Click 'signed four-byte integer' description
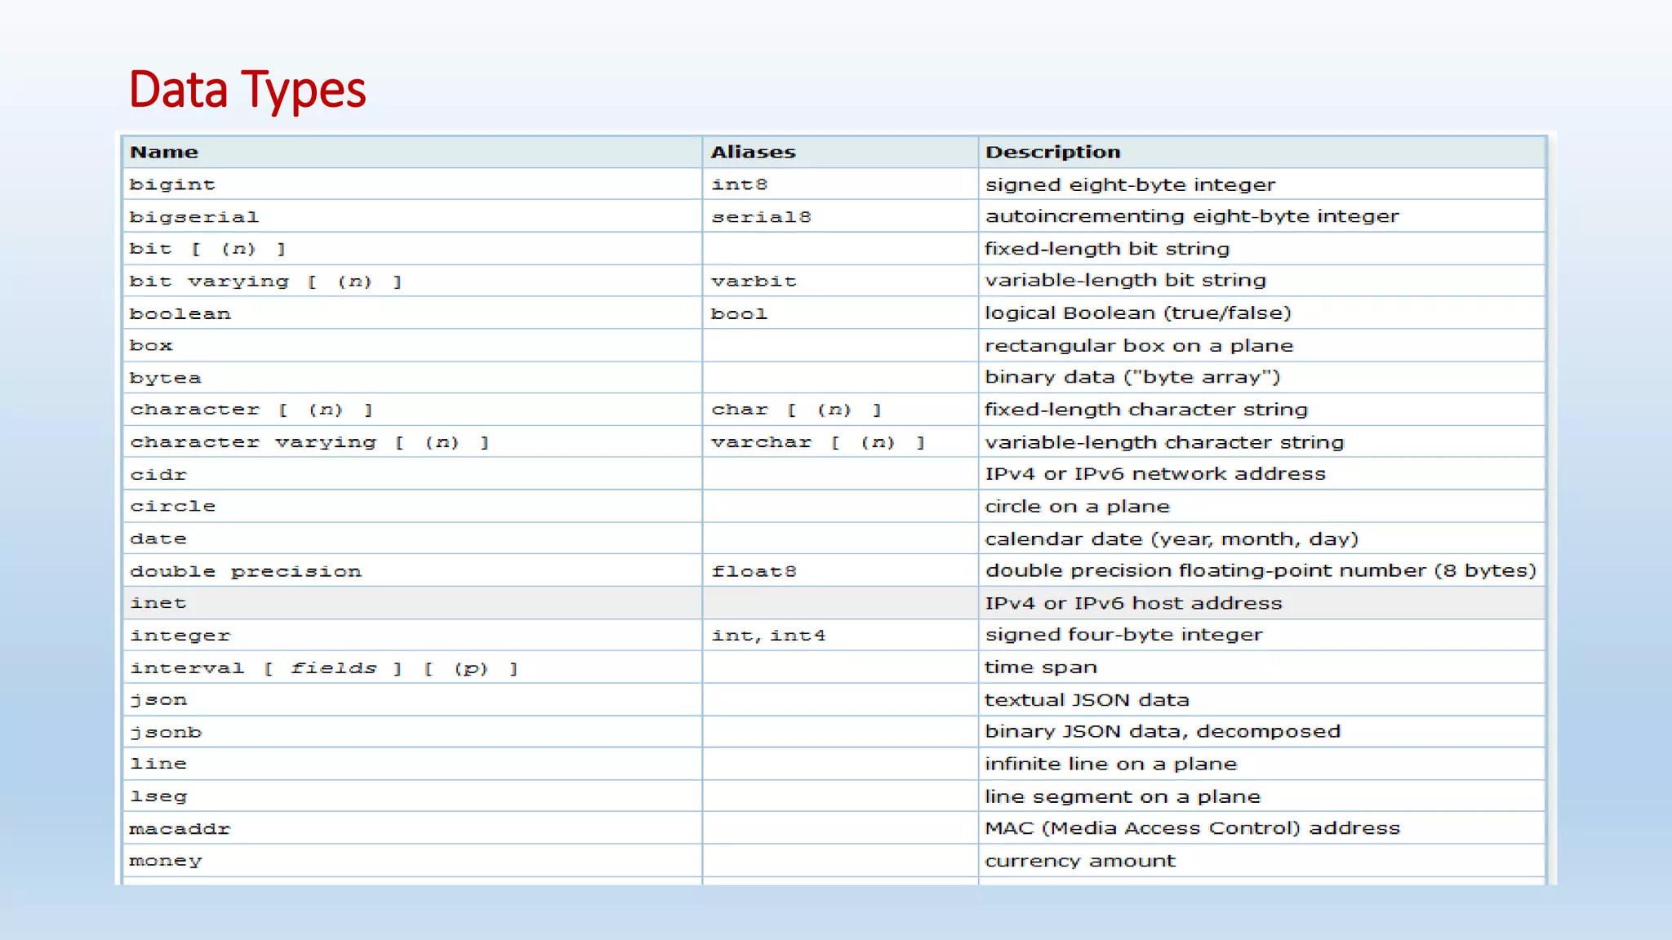 [1123, 635]
